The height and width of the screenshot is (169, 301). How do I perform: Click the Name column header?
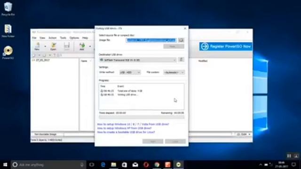[x=84, y=61]
